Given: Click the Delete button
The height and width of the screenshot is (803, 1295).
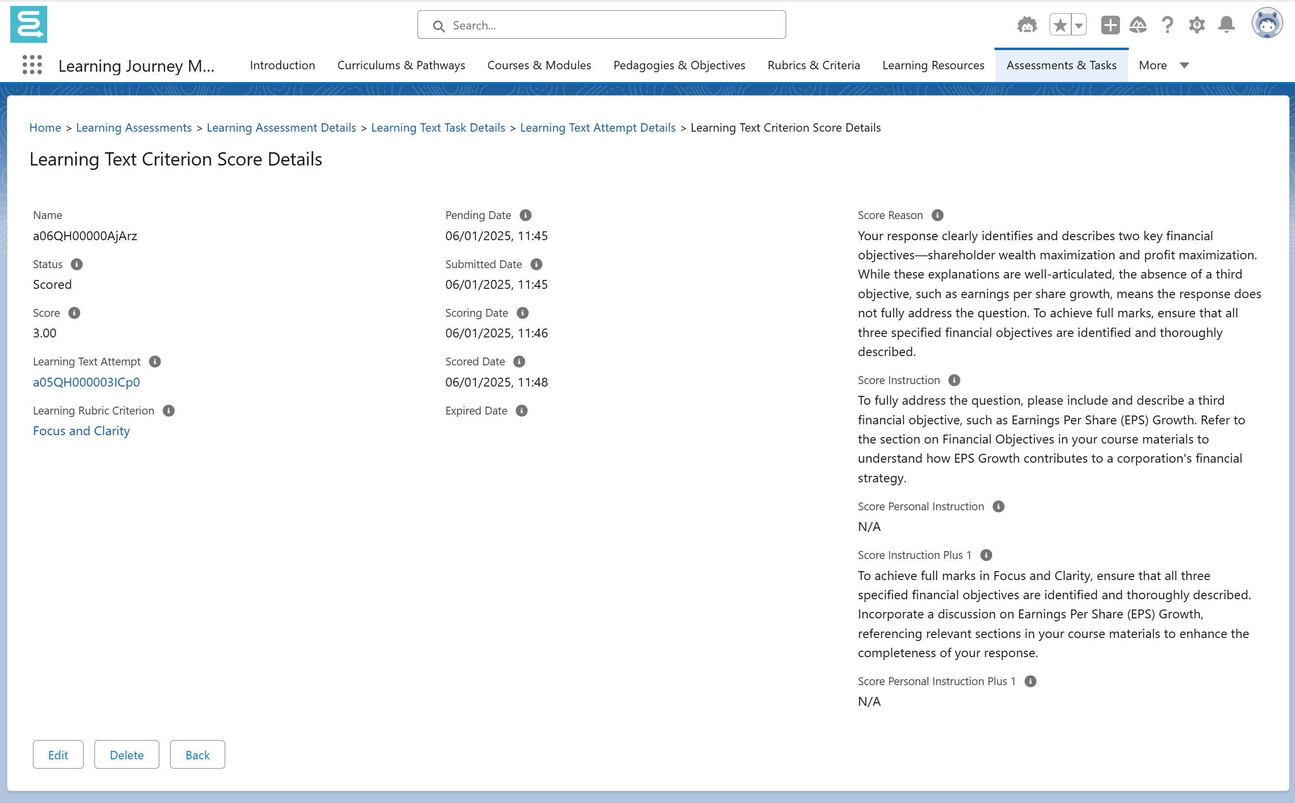Looking at the screenshot, I should pos(126,754).
